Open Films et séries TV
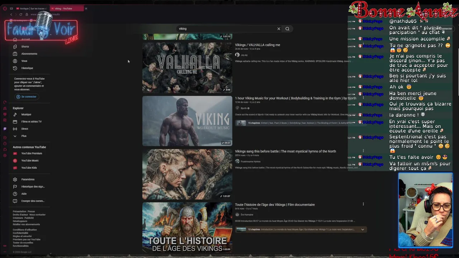Screen dimensions: 459x258 click(31, 121)
